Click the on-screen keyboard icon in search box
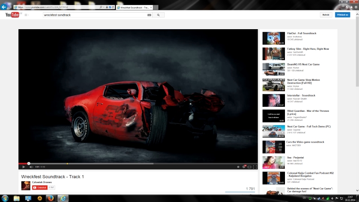The height and width of the screenshot is (202, 359). tap(149, 15)
